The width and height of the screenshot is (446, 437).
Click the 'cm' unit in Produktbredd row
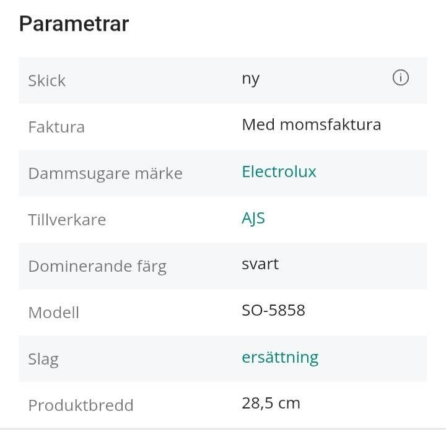tap(289, 404)
